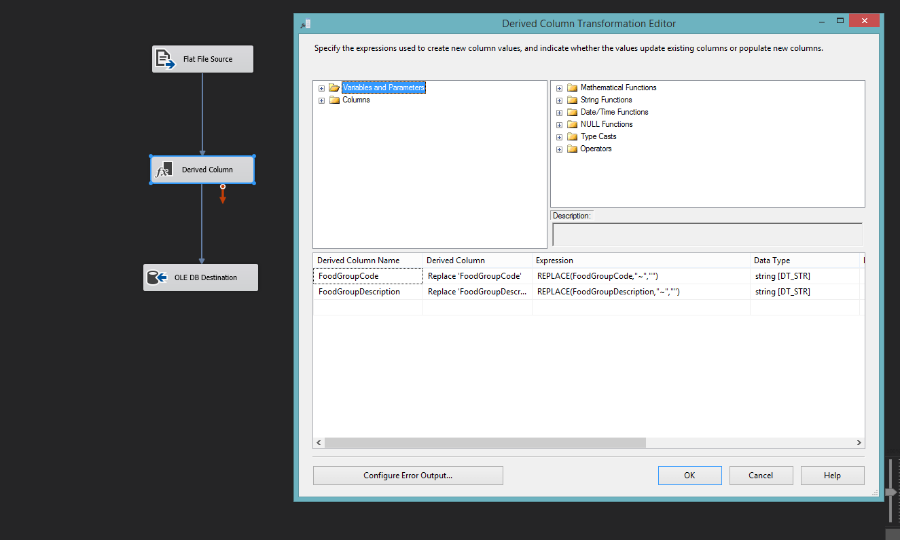Click the String Functions folder icon

point(572,100)
